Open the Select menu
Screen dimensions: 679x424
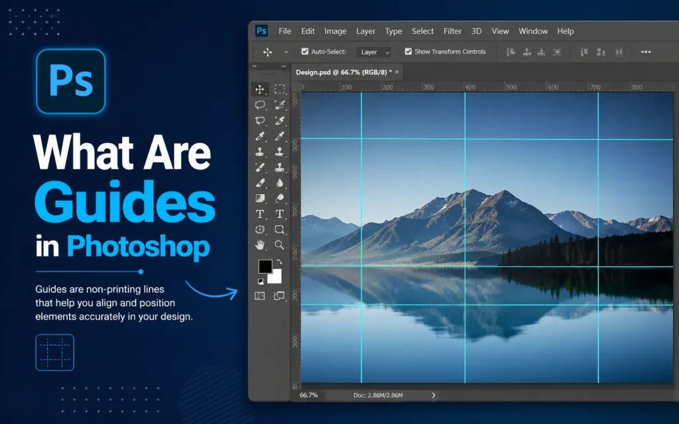coord(422,31)
